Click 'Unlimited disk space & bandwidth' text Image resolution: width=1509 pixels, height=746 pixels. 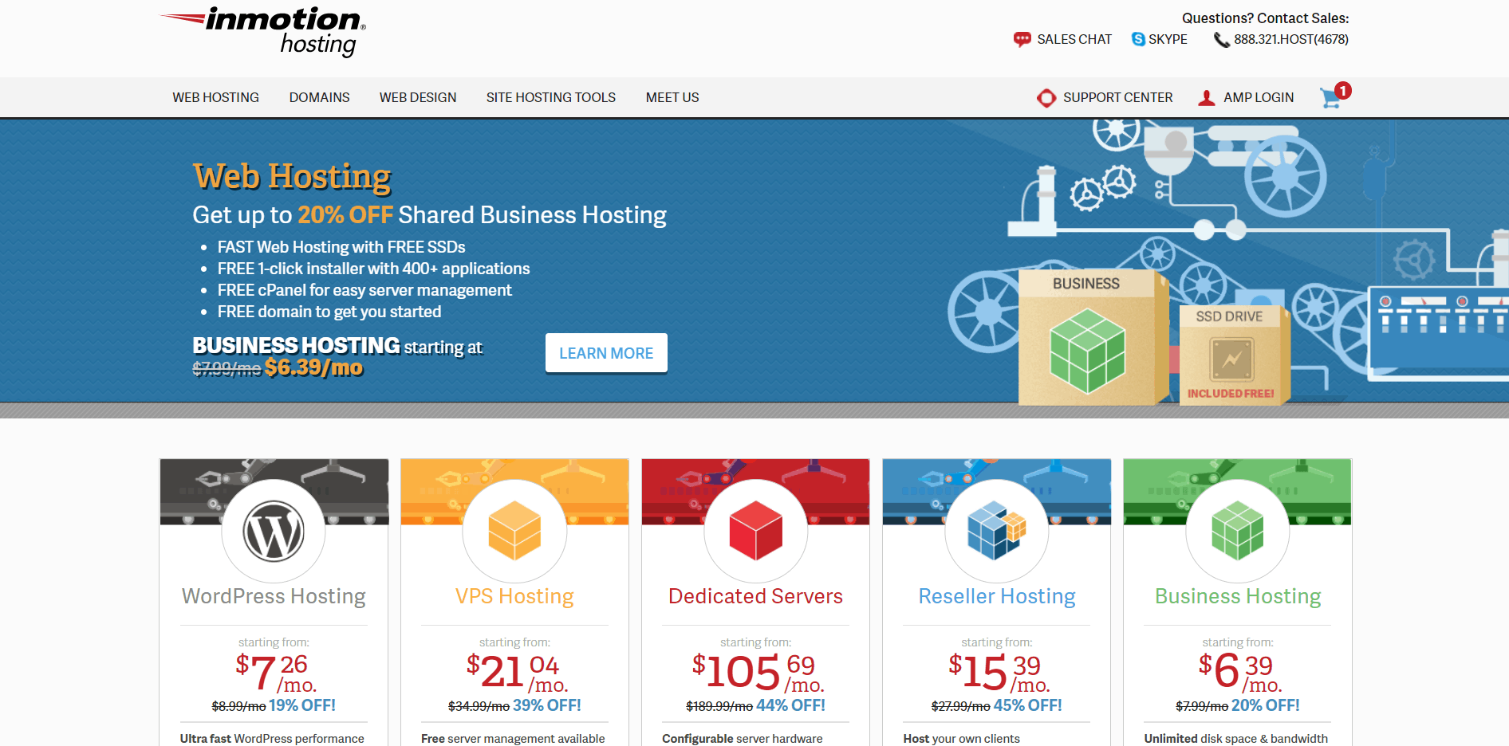(1235, 739)
